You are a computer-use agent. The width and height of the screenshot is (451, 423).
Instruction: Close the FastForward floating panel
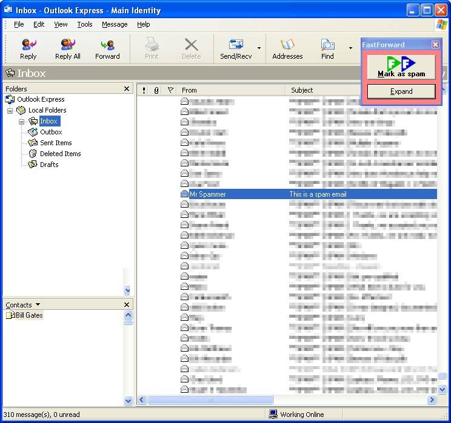tap(435, 45)
